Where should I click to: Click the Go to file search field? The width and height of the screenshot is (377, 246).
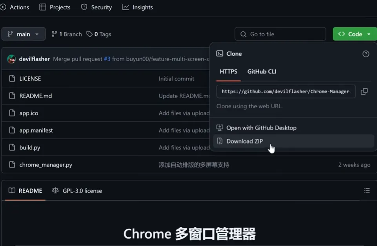pos(280,34)
